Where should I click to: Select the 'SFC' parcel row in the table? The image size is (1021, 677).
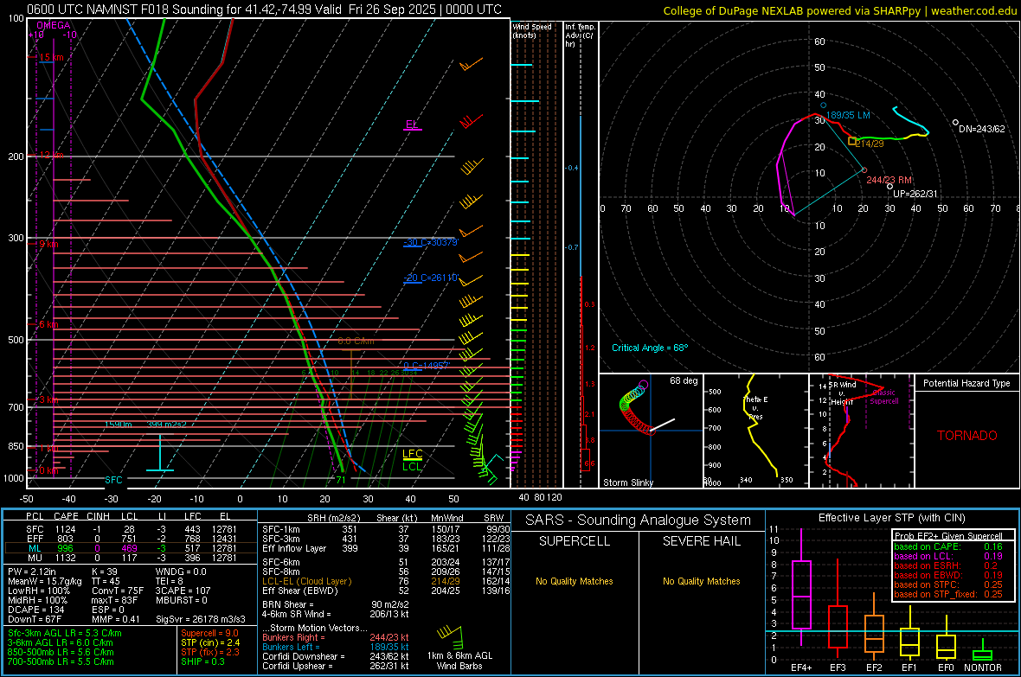131,529
